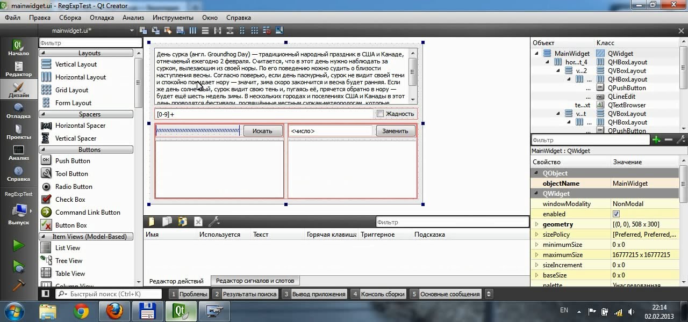The image size is (688, 322).
Task: Click the green Run button
Action: tap(19, 246)
